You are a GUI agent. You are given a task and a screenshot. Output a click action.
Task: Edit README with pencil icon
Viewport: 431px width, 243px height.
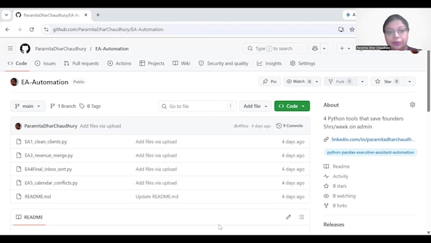pyautogui.click(x=288, y=217)
